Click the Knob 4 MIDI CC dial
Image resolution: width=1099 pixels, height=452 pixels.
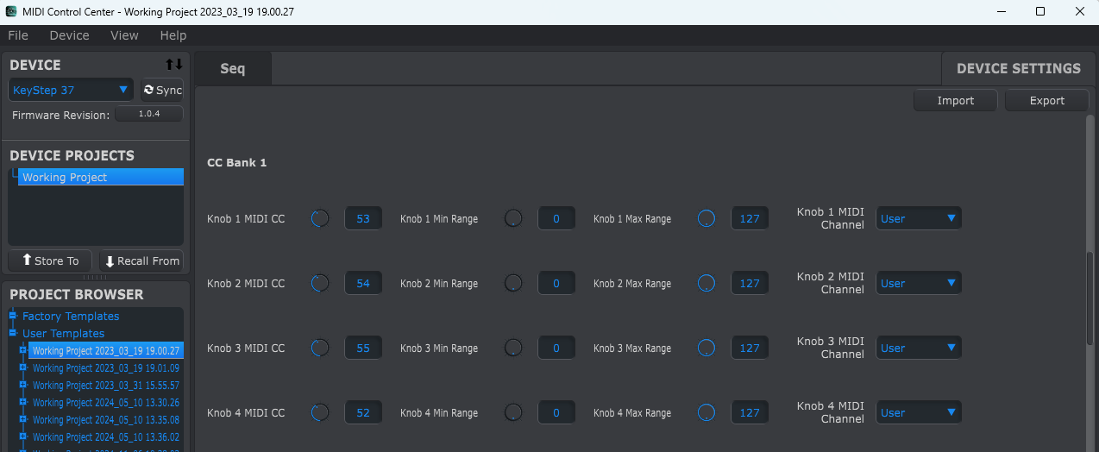[x=320, y=412]
